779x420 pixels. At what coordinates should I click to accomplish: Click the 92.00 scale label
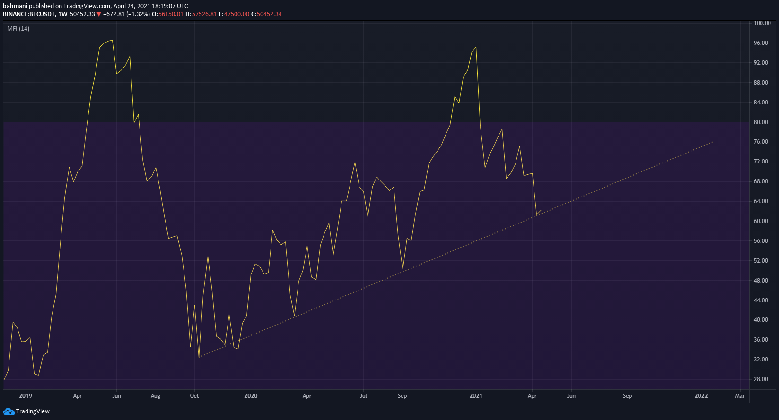761,63
